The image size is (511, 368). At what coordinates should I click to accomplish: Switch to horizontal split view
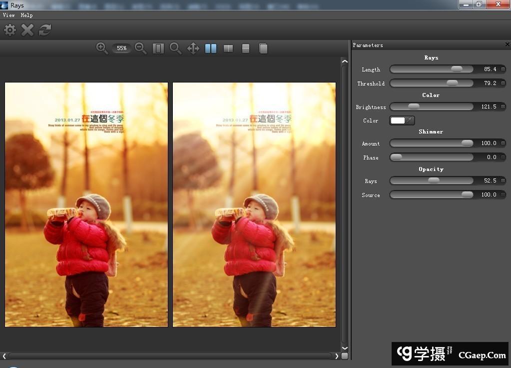point(246,48)
